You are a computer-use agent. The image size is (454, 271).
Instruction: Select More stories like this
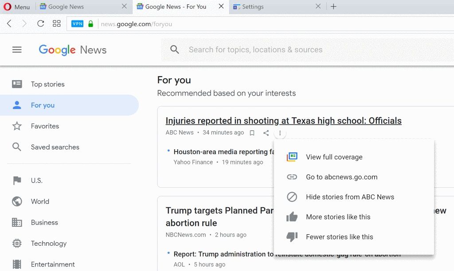pyautogui.click(x=338, y=217)
